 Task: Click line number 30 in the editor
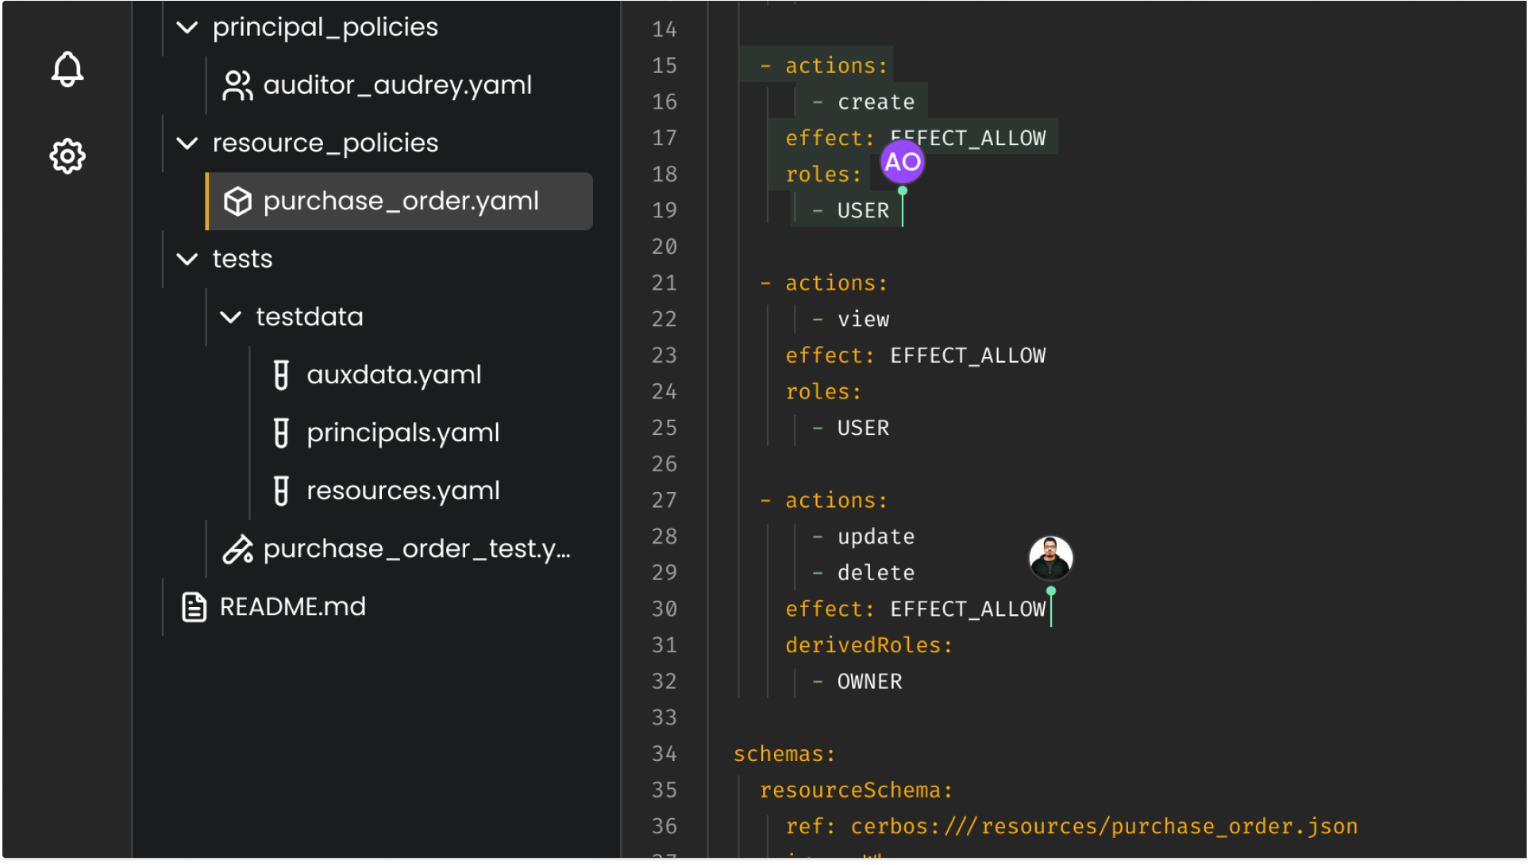(x=664, y=609)
